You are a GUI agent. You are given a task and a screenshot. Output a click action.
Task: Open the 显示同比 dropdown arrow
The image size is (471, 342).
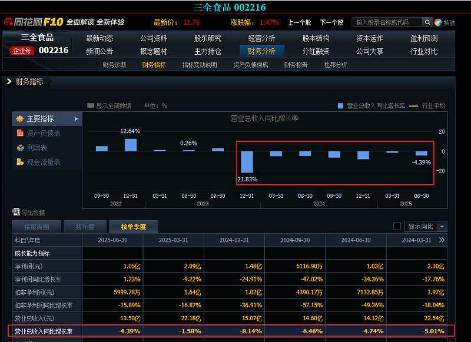(442, 227)
